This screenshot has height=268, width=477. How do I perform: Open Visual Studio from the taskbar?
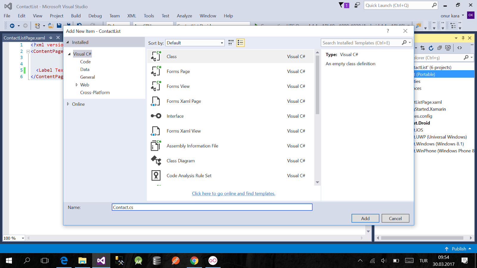101,261
